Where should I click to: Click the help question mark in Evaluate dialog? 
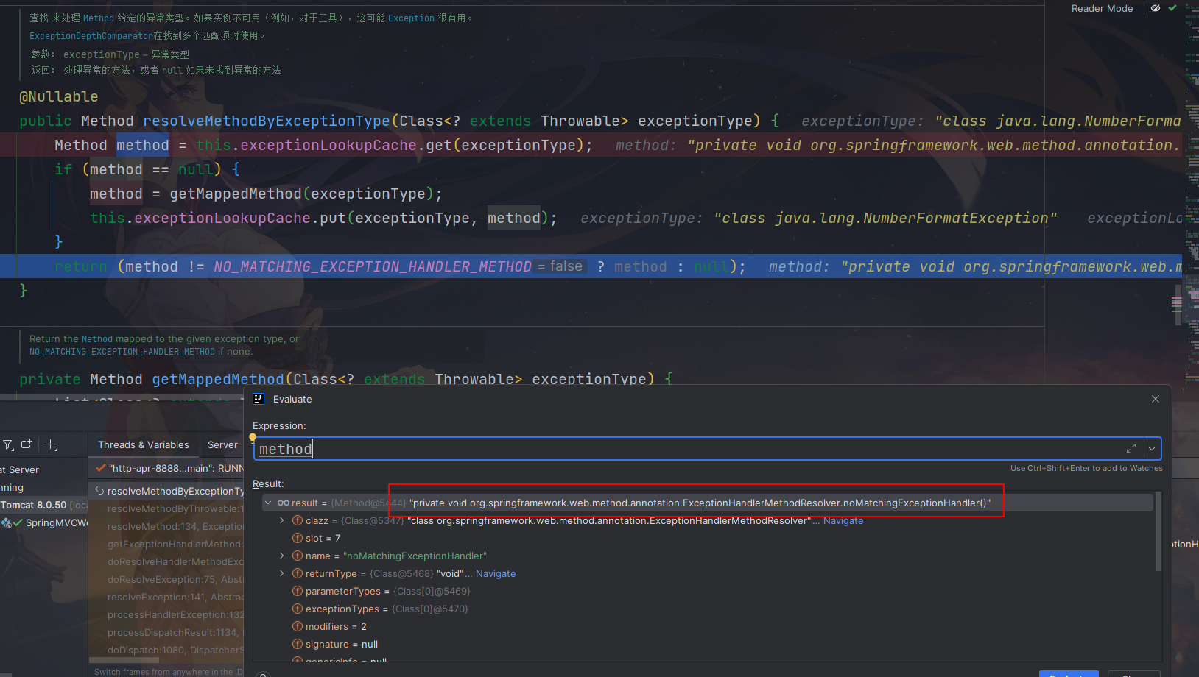262,675
